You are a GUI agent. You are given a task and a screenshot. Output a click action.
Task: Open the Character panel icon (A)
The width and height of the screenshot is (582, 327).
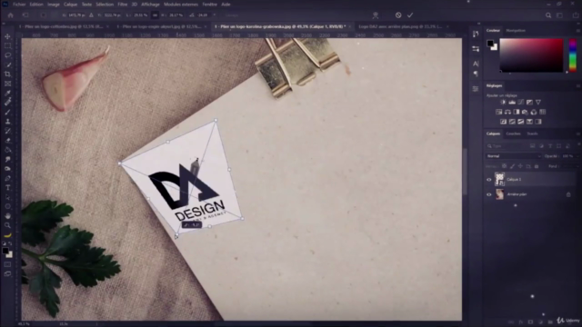point(476,64)
